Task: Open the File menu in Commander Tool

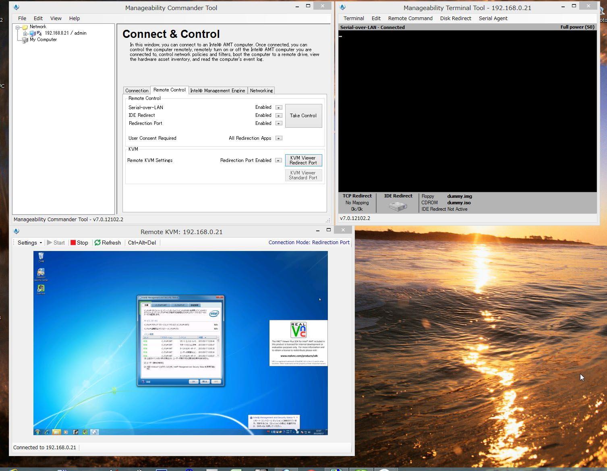Action: (22, 19)
